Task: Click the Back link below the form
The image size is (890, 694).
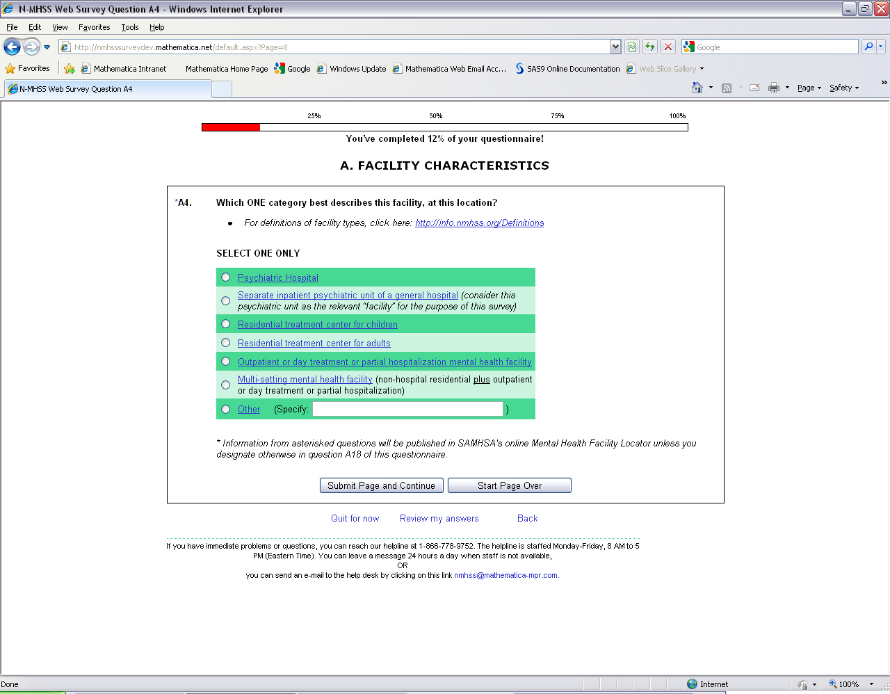Action: 527,518
